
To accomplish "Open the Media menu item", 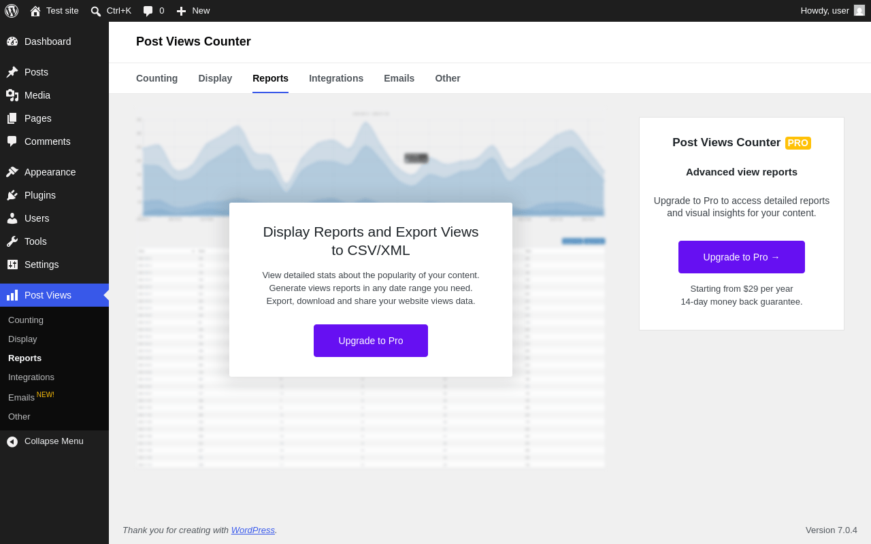I will (x=54, y=95).
